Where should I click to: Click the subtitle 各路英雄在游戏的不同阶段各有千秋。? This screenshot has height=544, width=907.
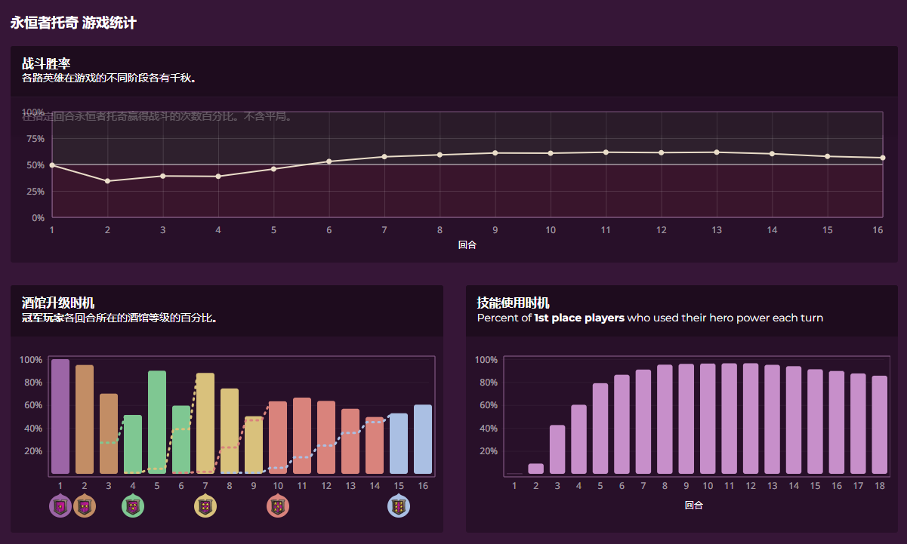point(110,78)
